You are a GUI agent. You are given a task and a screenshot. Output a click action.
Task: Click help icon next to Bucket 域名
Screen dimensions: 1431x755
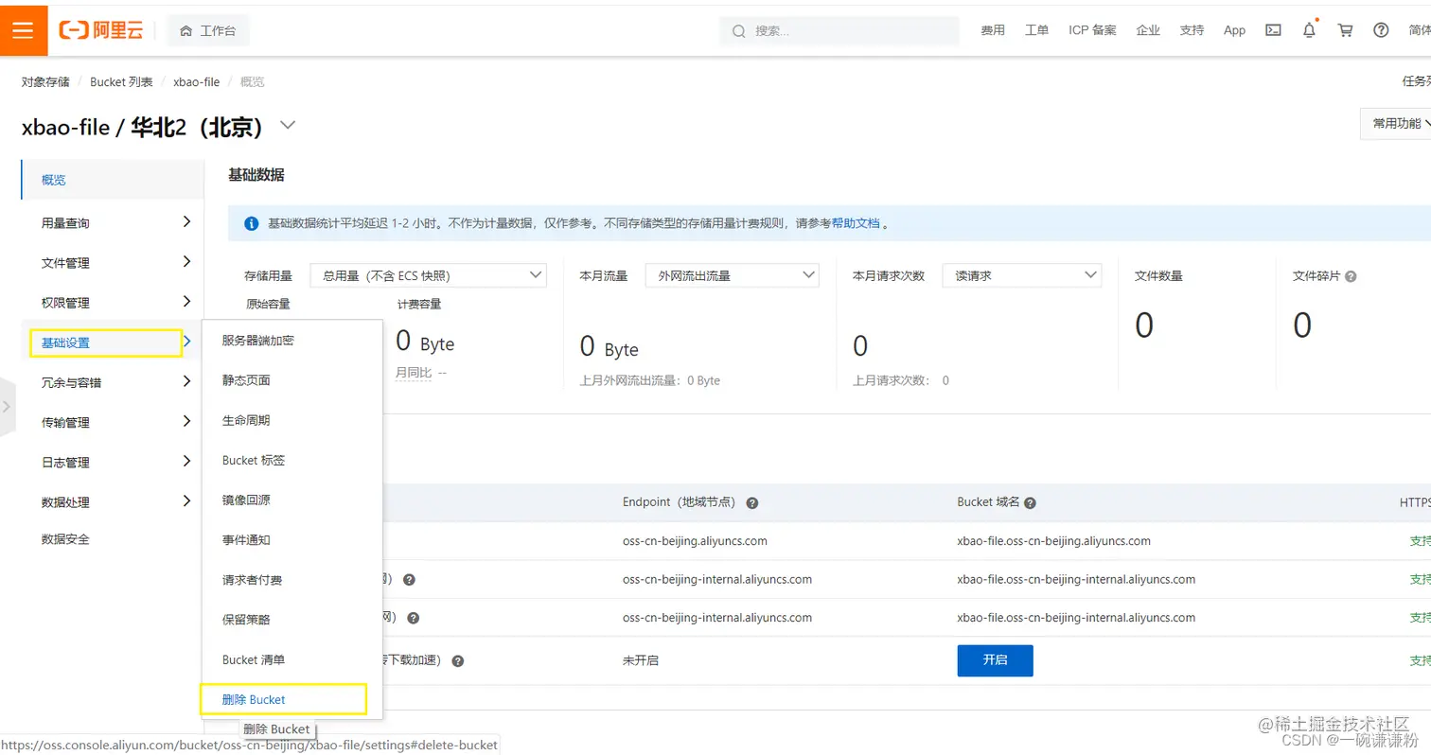pos(1030,503)
